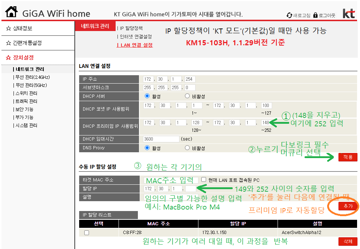Click 서브넷마스크 last octet field 0
The height and width of the screenshot is (249, 360).
[x=190, y=88]
